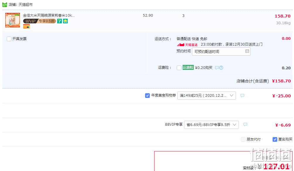Open the 88VIP专享9.5折 discount dropdown
The width and height of the screenshot is (294, 171).
(211, 125)
